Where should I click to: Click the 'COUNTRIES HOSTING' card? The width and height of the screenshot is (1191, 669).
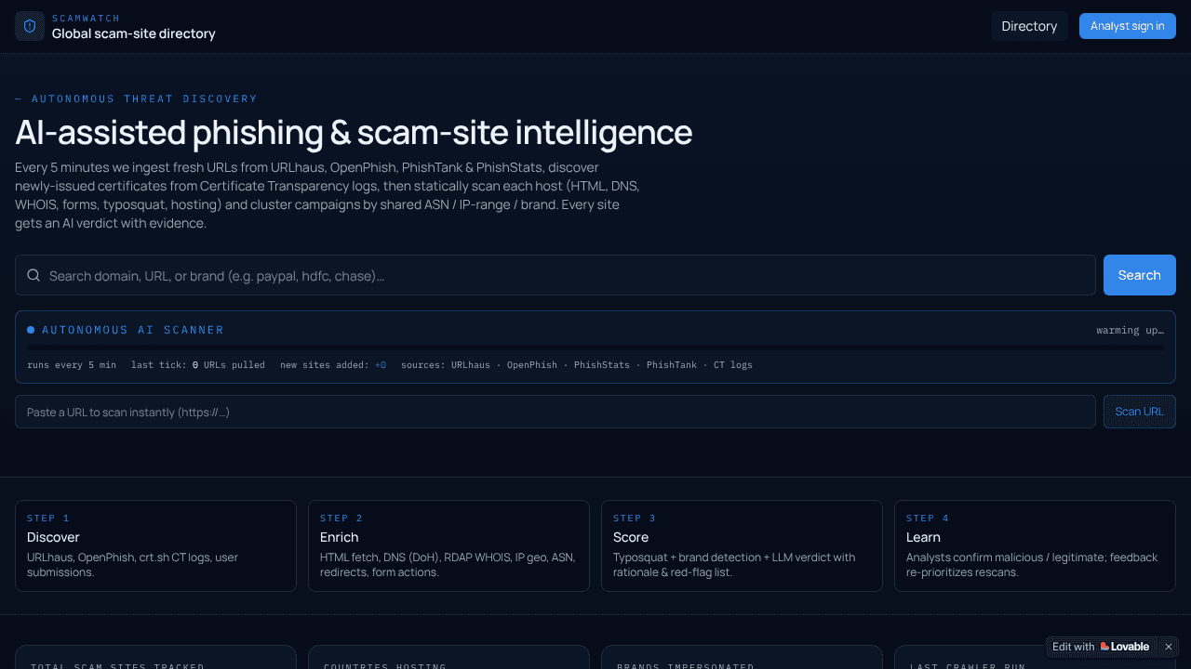coord(448,657)
